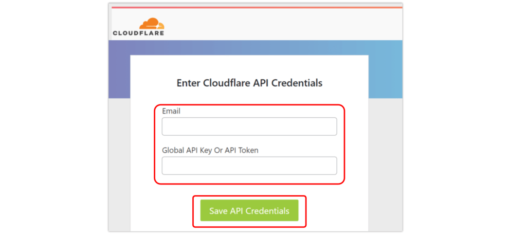Focus the Email input field

(249, 127)
